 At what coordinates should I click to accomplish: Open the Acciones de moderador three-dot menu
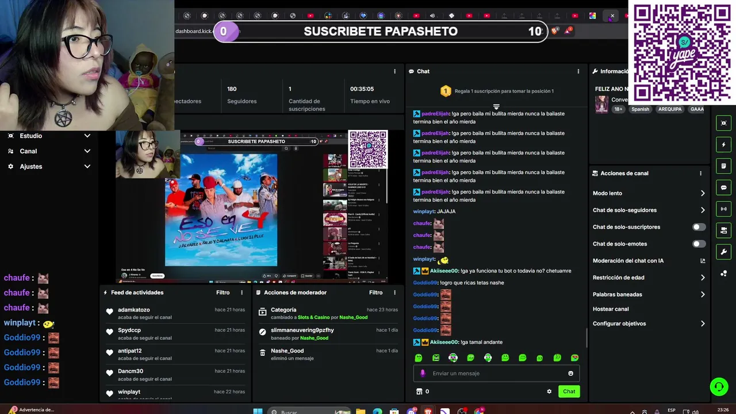[394, 293]
